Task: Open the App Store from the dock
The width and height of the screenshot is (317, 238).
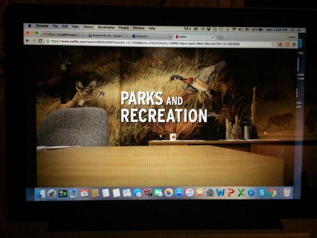Action: tap(179, 192)
